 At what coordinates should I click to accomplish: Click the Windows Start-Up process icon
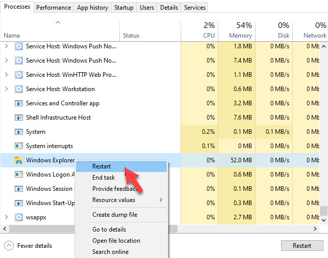(x=18, y=203)
